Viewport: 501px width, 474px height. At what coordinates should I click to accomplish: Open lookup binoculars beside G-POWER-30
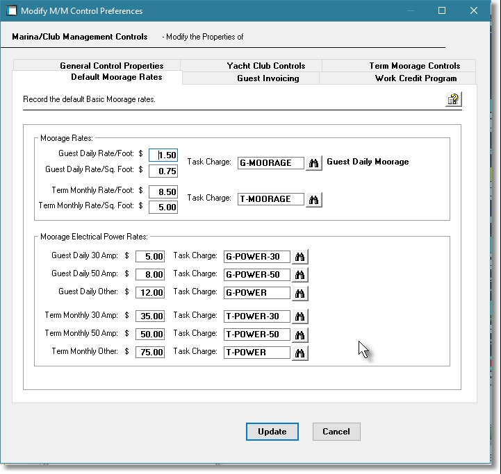(x=299, y=257)
